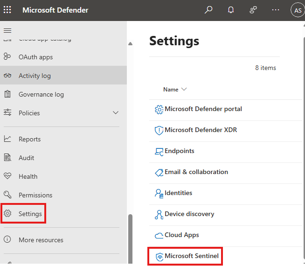Open Cloud Apps settings
305x266 pixels.
pos(182,235)
